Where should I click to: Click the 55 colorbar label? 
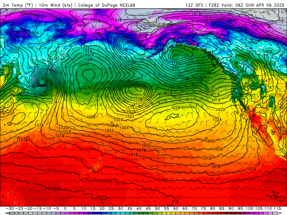[166, 209]
